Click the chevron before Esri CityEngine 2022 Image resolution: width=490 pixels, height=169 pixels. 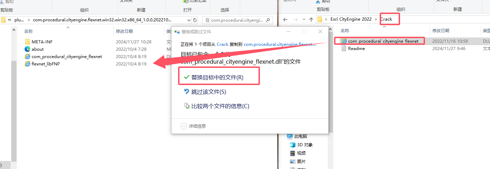327,19
